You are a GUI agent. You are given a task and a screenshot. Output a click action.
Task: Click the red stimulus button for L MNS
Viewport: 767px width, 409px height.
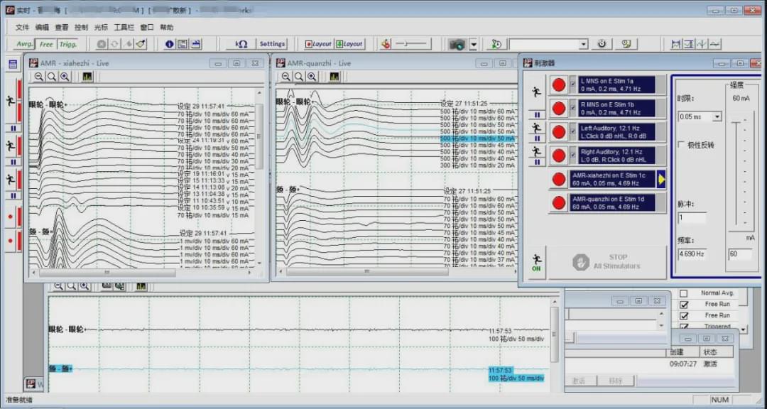tap(559, 85)
